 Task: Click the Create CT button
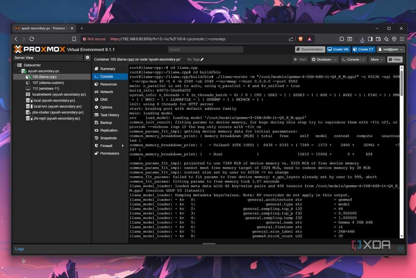[x=364, y=50]
